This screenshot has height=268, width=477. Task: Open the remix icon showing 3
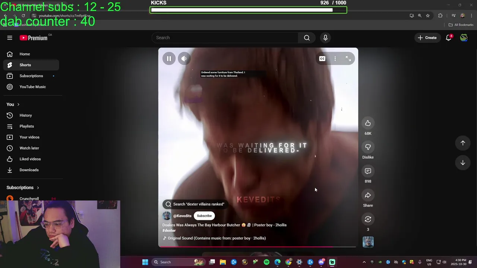(x=368, y=219)
